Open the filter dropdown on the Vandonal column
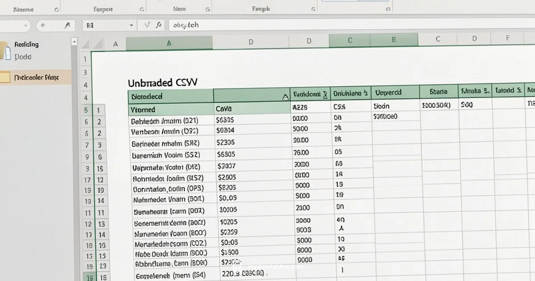 (325, 93)
